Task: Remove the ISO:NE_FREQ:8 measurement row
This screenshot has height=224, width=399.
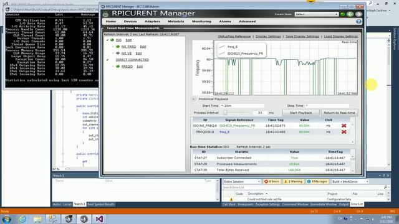Action: [x=344, y=126]
